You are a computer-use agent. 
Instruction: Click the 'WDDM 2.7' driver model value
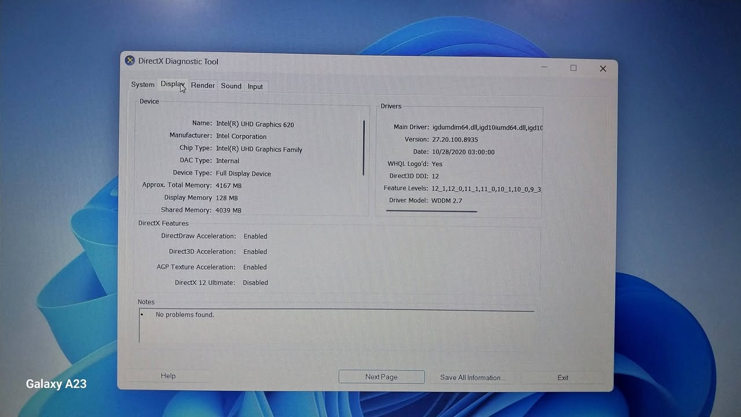point(447,201)
